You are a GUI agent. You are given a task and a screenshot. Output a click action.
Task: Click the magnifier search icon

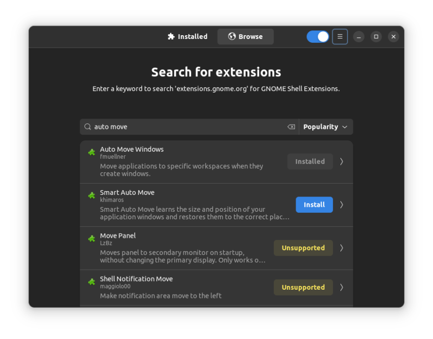point(88,127)
